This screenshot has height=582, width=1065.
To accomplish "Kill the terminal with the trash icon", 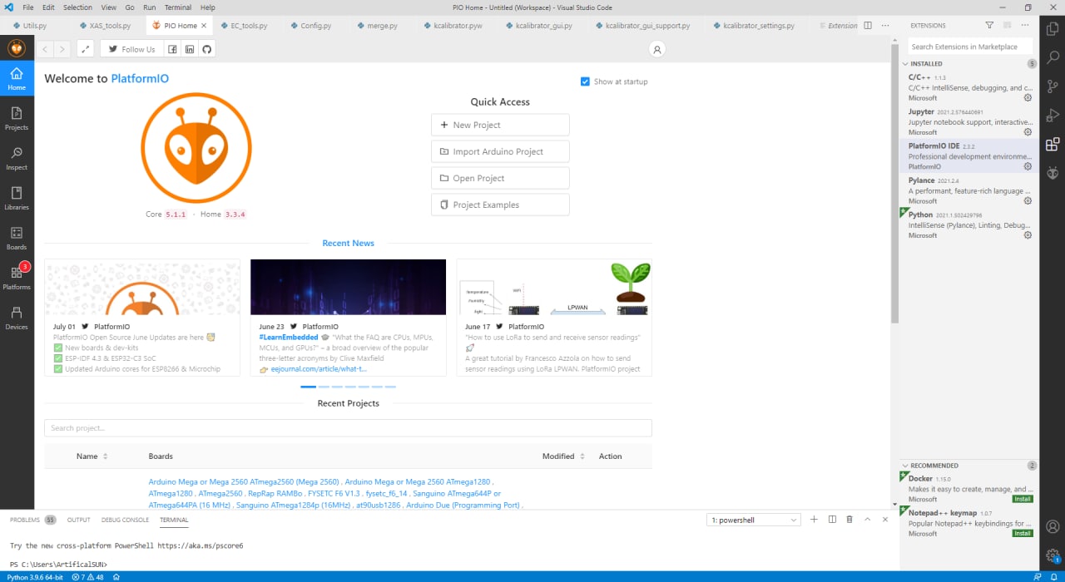I will [850, 520].
